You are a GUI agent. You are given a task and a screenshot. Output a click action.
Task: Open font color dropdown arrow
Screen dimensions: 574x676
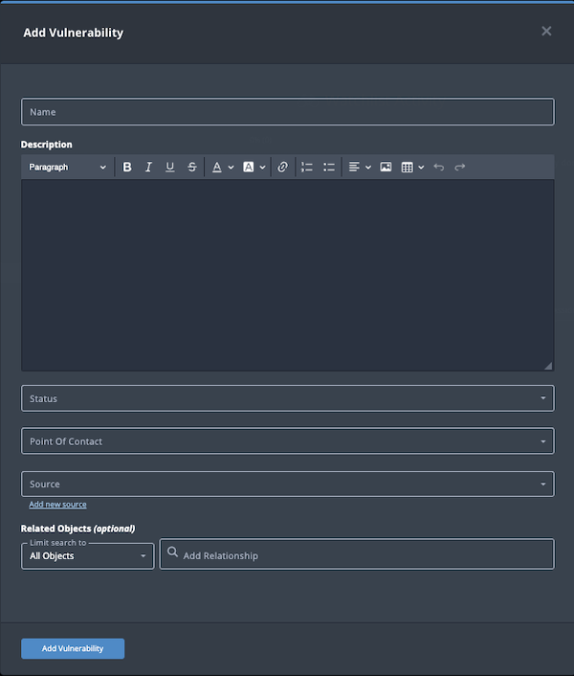click(x=231, y=168)
